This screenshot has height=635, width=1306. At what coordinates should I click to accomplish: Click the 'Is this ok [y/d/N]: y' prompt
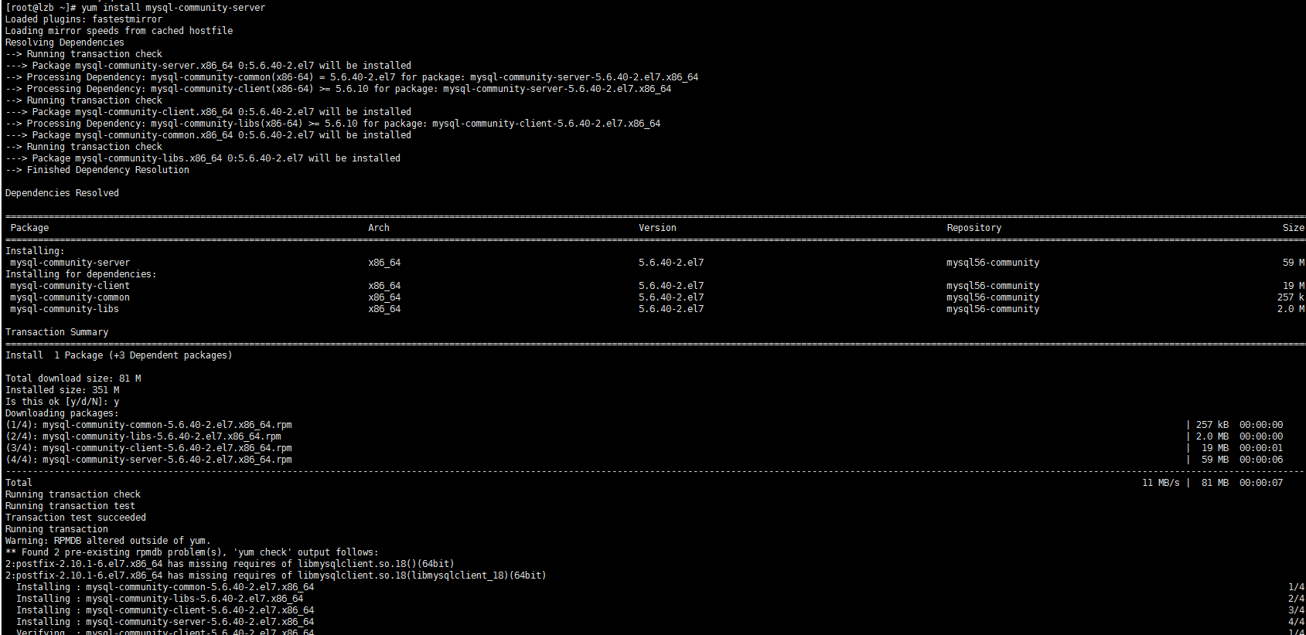click(x=63, y=402)
